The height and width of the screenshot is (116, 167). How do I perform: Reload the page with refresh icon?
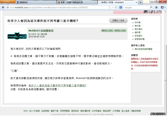tap(116, 7)
